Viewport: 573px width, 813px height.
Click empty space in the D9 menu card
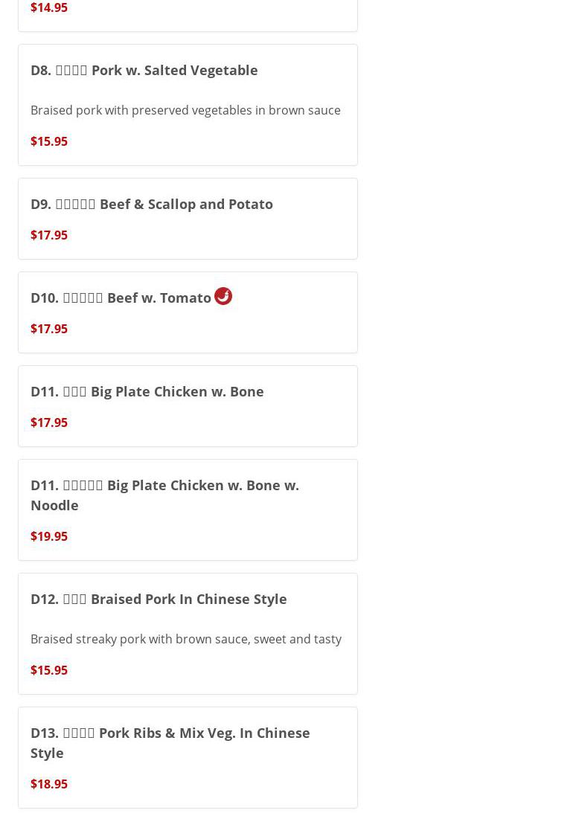223,235
